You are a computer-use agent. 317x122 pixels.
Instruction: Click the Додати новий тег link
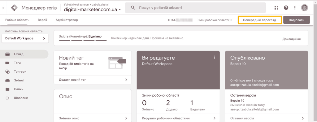(72, 80)
